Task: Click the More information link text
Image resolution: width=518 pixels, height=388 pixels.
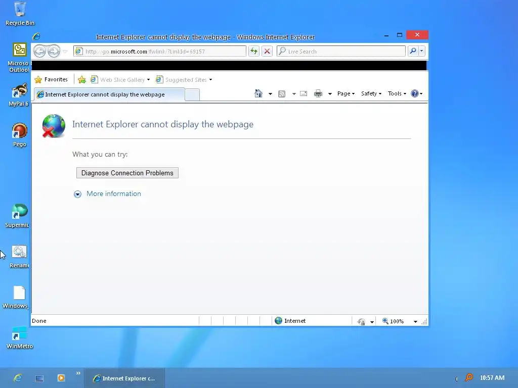Action: point(114,193)
